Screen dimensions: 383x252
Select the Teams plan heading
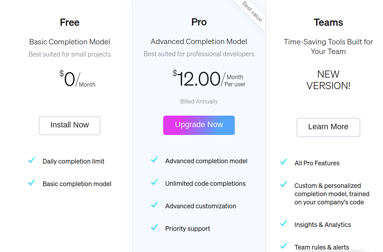click(x=328, y=22)
